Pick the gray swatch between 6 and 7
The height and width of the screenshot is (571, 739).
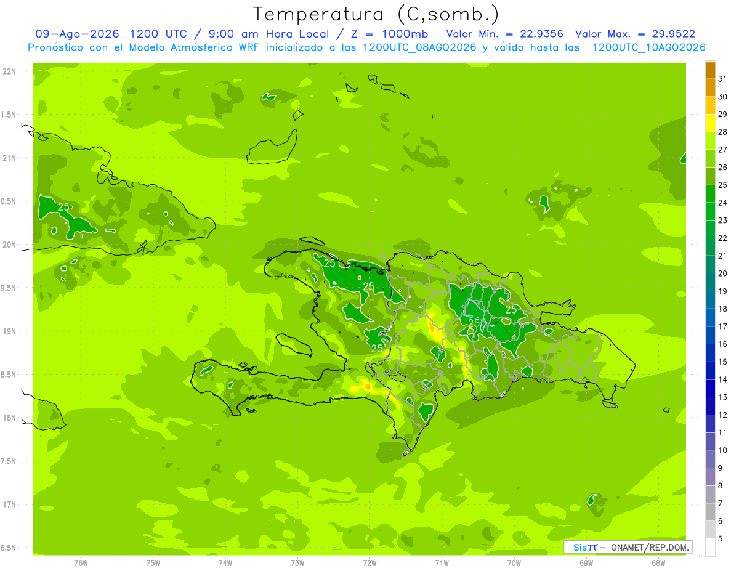(x=710, y=512)
